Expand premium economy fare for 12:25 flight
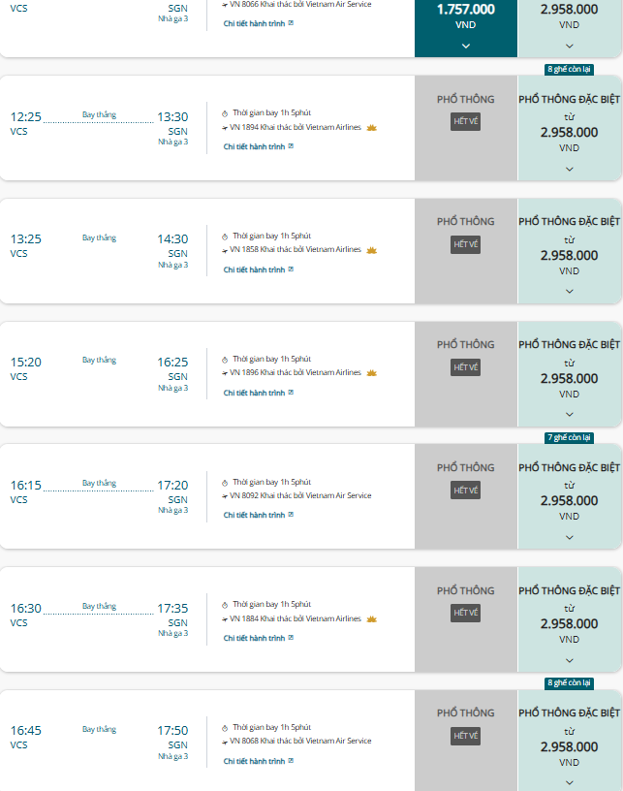 570,169
